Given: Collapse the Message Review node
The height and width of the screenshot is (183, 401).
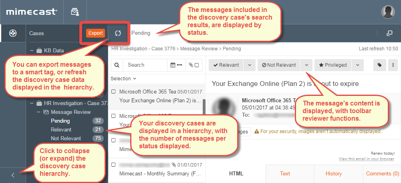Looking at the screenshot, I should 38,112.
